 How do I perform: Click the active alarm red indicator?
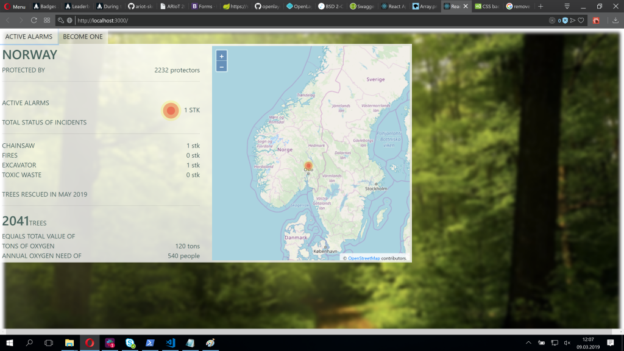point(171,111)
